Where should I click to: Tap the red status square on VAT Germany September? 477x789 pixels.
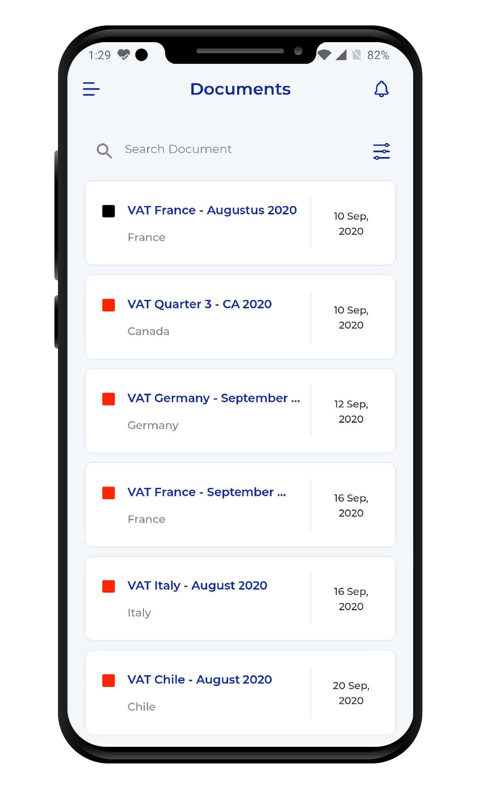pyautogui.click(x=108, y=399)
